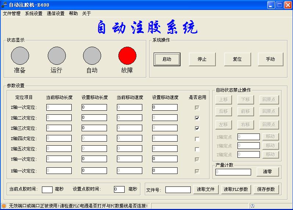This screenshot has width=293, height=210.
Task: Enable the Z轴四次定位 checkbox
Action: [197, 139]
